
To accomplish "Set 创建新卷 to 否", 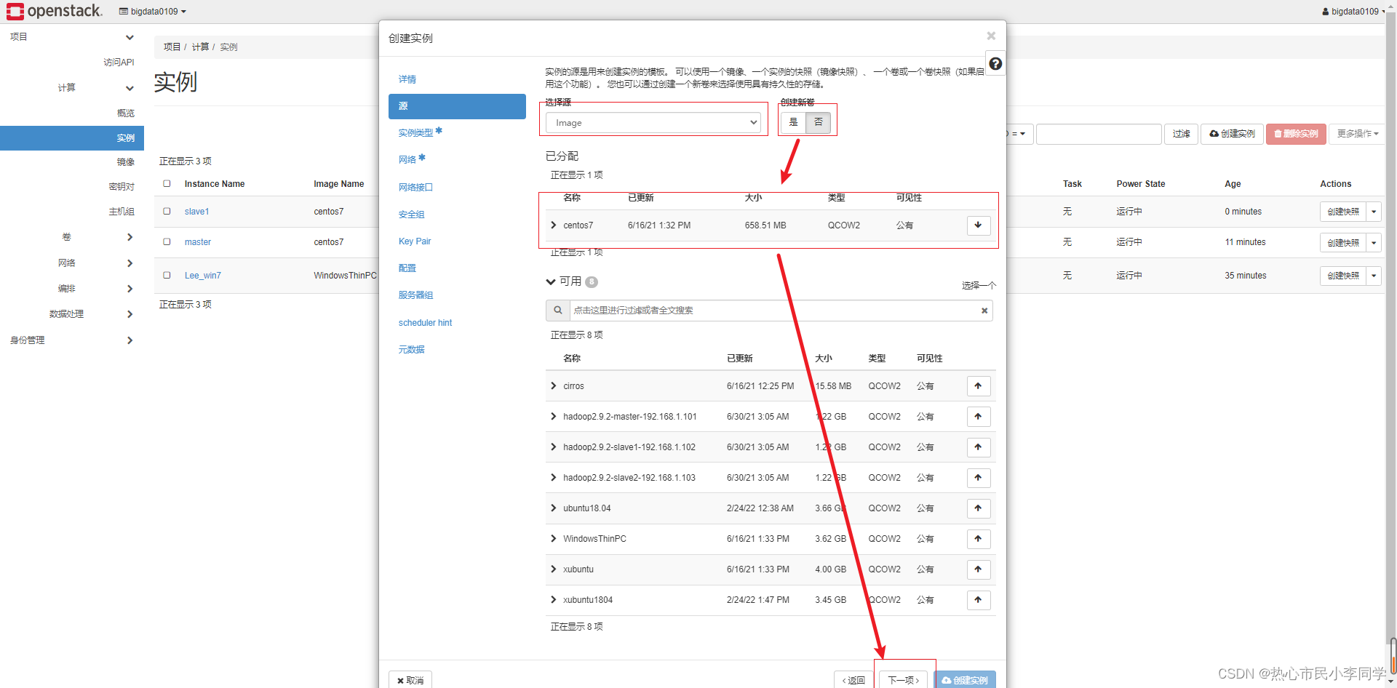I will click(x=819, y=122).
